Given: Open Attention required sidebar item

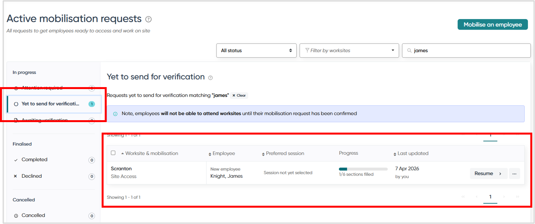Looking at the screenshot, I should [x=54, y=88].
